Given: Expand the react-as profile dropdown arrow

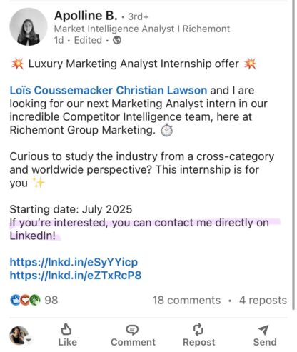Looking at the screenshot, I should point(29,341).
